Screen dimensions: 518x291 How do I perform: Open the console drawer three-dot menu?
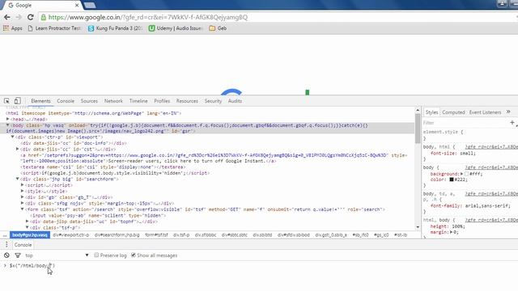pyautogui.click(x=6, y=244)
